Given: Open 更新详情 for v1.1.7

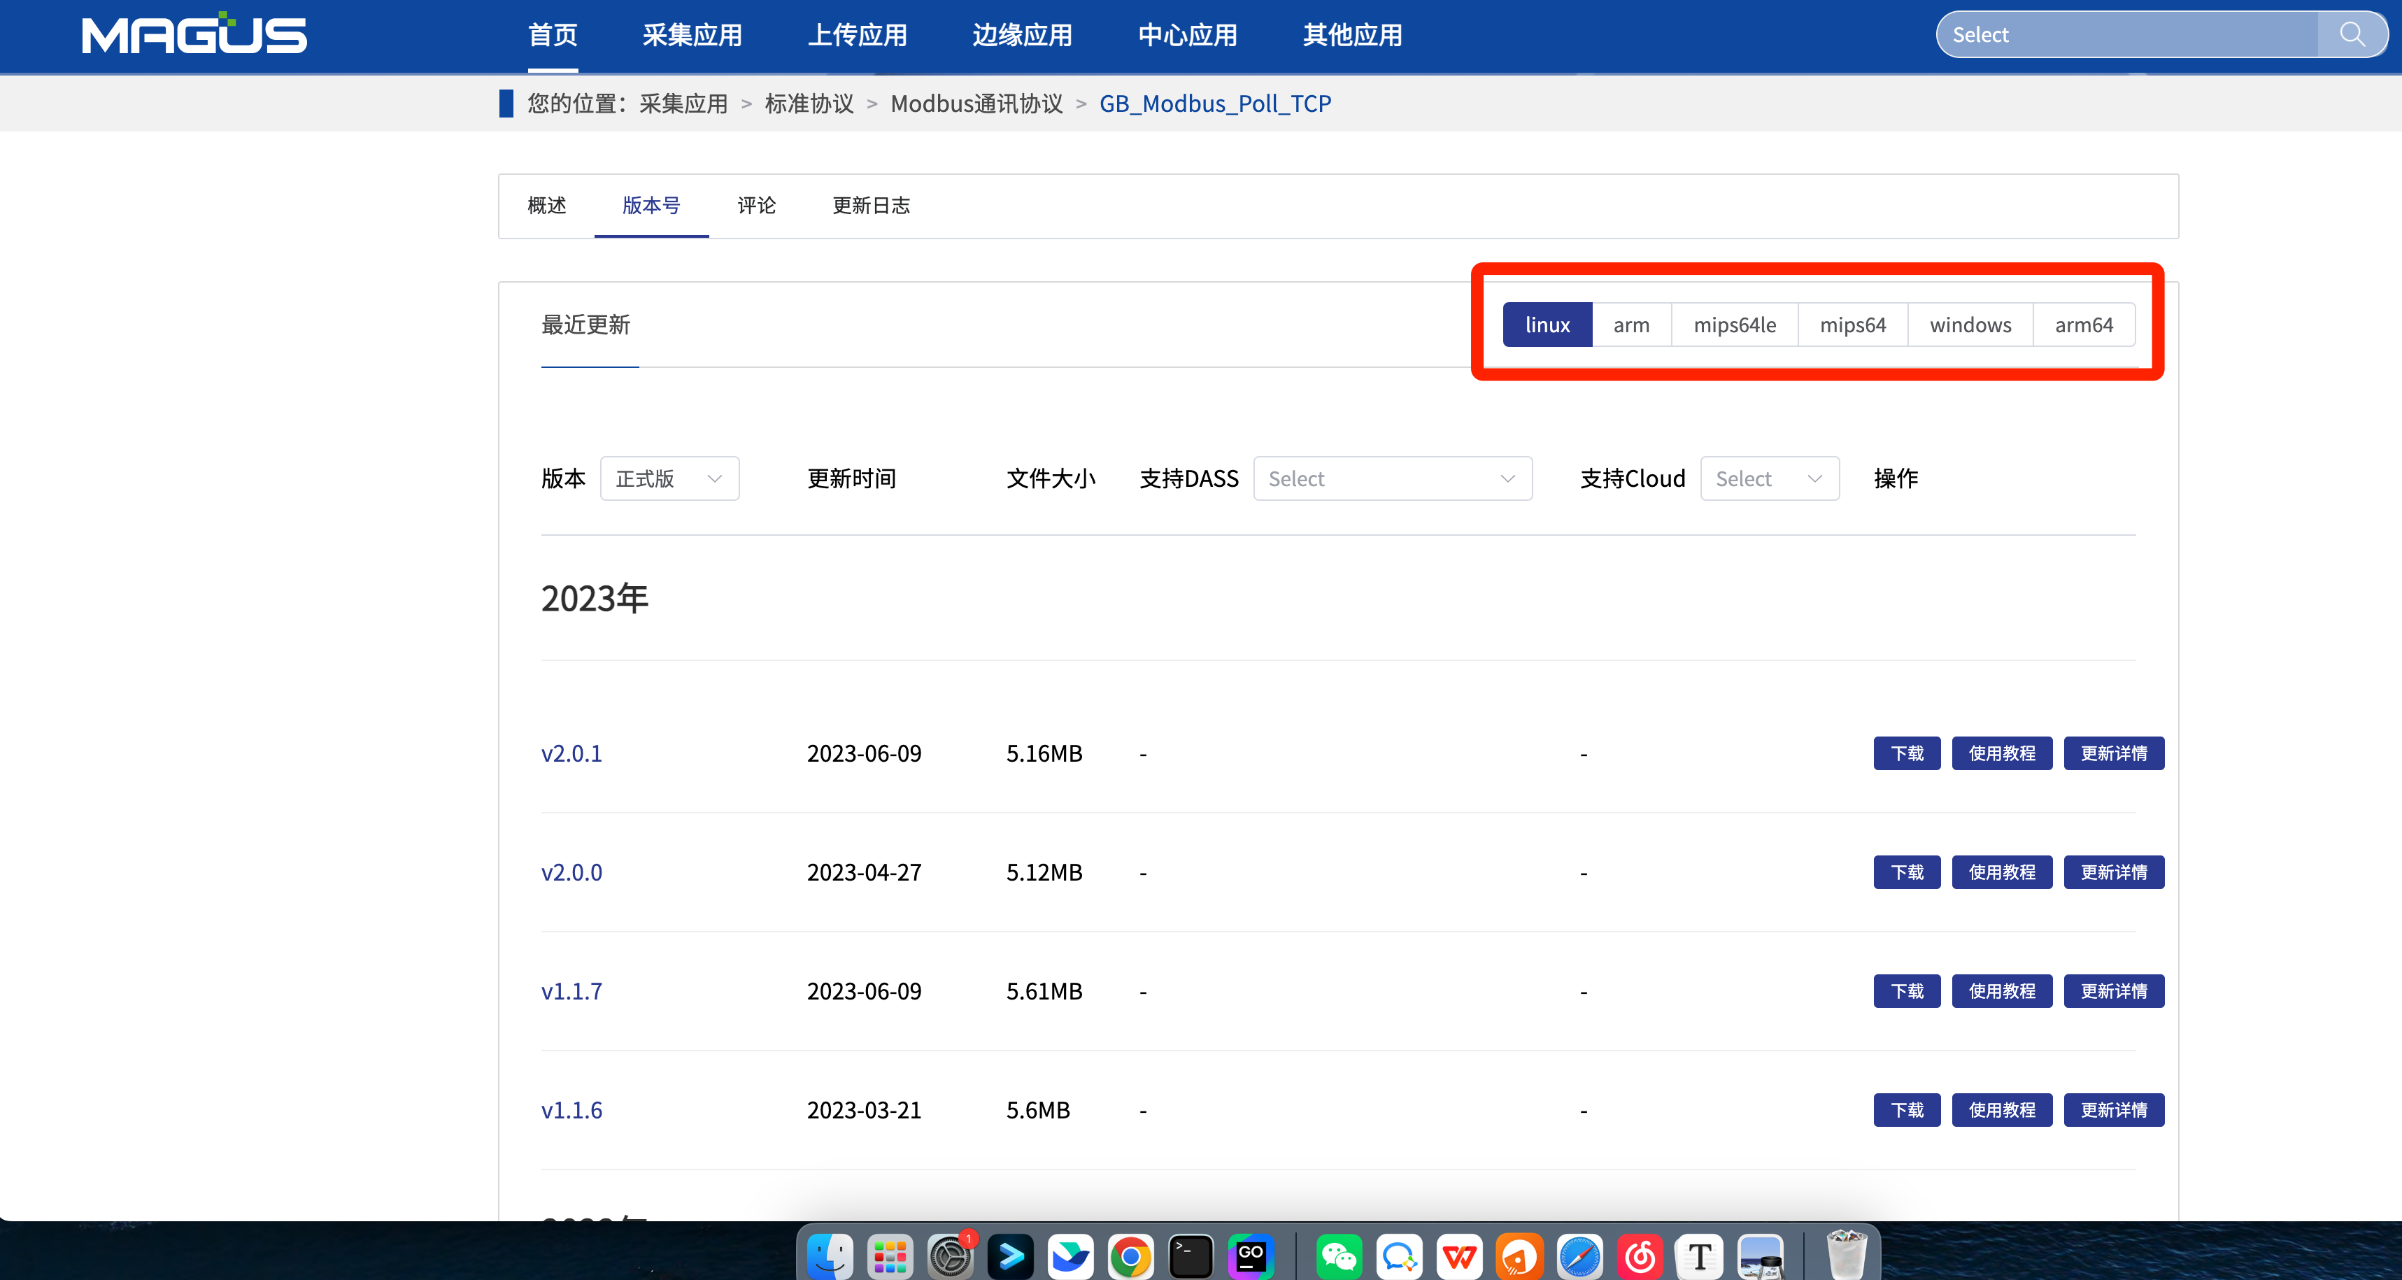Looking at the screenshot, I should coord(2114,991).
